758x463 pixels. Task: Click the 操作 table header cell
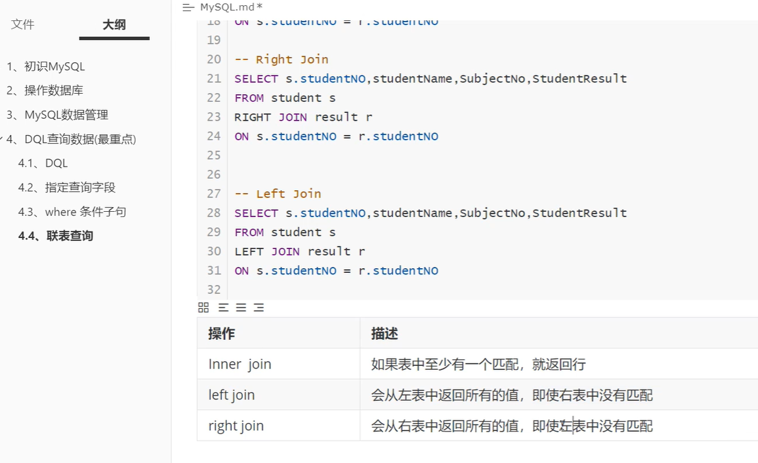[221, 333]
